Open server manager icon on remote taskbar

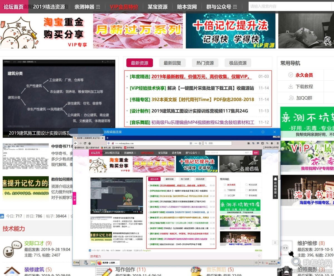click(86, 263)
